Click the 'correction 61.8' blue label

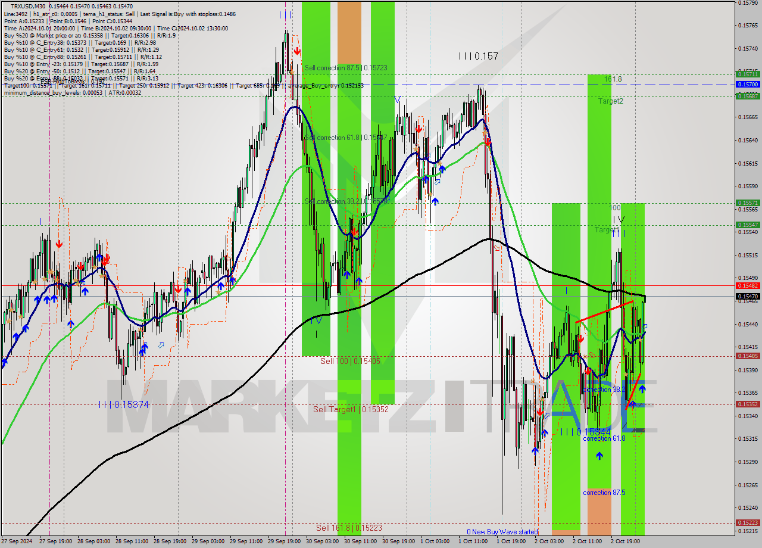pos(604,438)
